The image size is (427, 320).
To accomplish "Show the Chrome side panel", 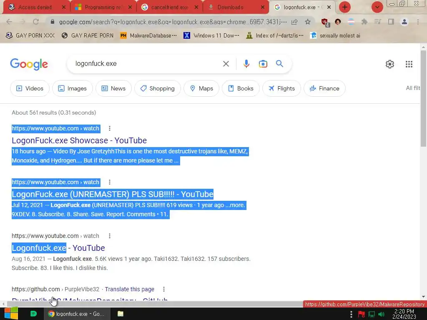I will pos(391,22).
